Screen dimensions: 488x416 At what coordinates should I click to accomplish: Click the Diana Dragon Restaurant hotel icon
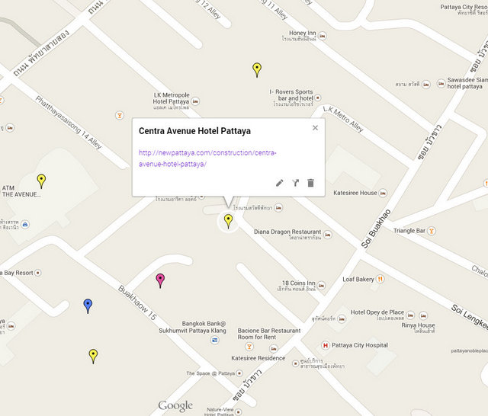click(x=327, y=235)
